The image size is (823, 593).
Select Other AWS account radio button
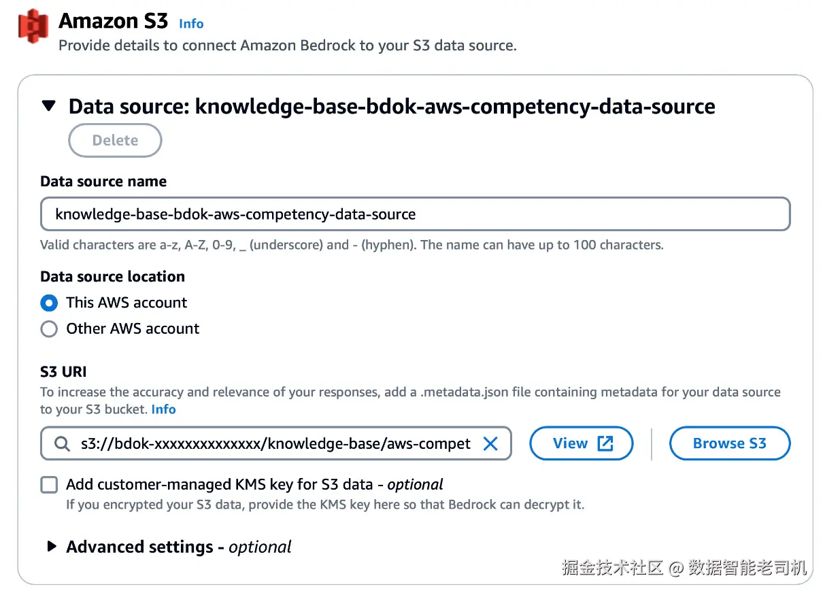click(49, 329)
